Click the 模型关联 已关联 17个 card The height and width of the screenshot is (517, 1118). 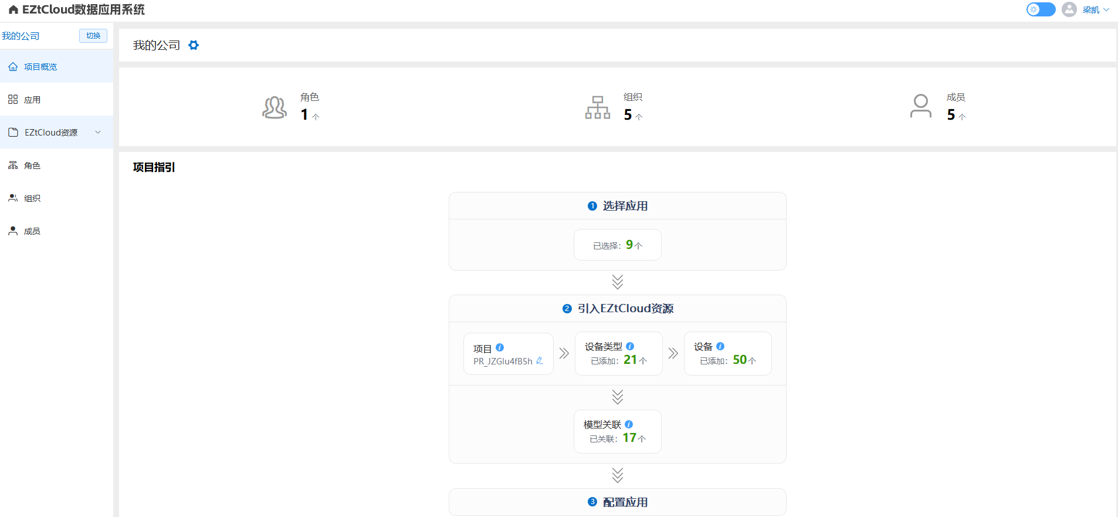pyautogui.click(x=617, y=432)
